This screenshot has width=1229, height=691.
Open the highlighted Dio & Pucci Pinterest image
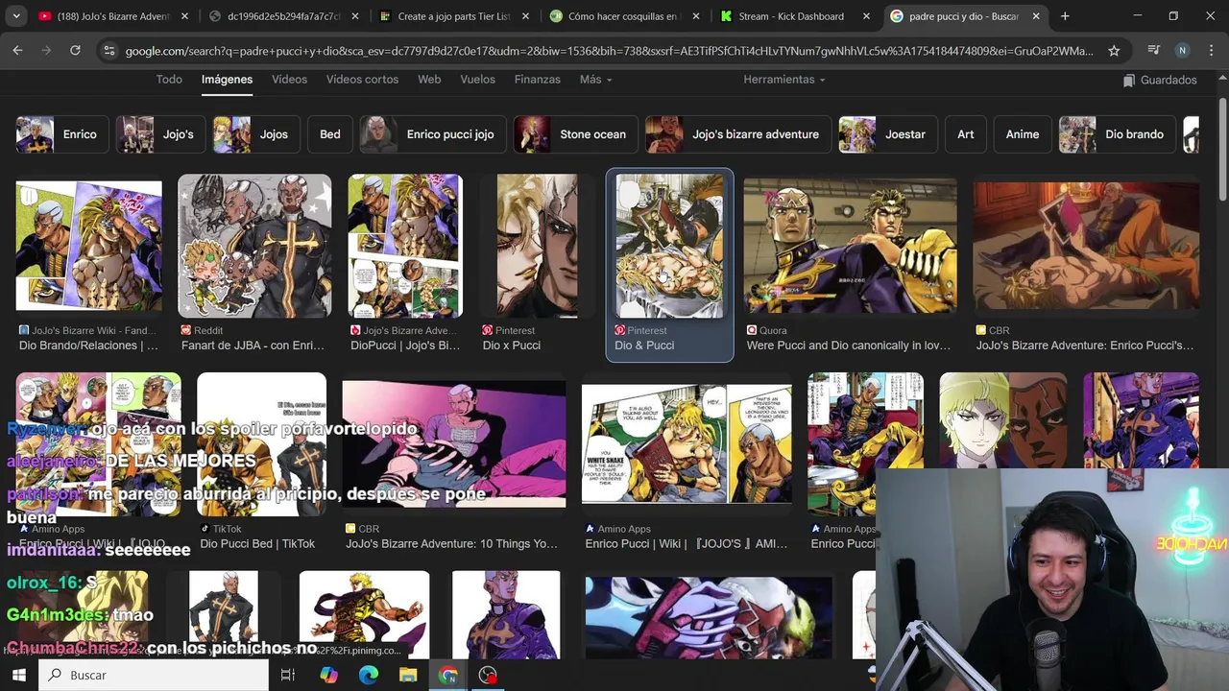669,246
